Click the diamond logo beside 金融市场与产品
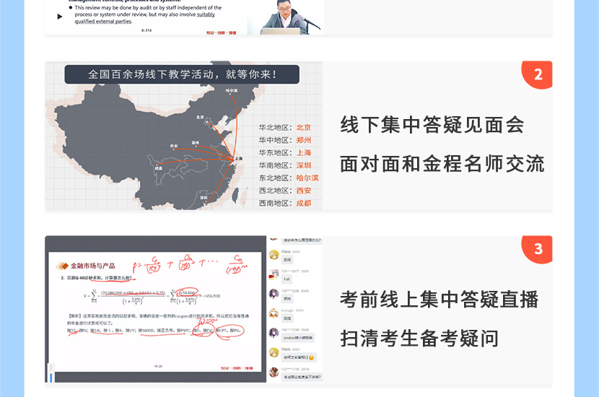This screenshot has height=397, width=599. click(61, 266)
